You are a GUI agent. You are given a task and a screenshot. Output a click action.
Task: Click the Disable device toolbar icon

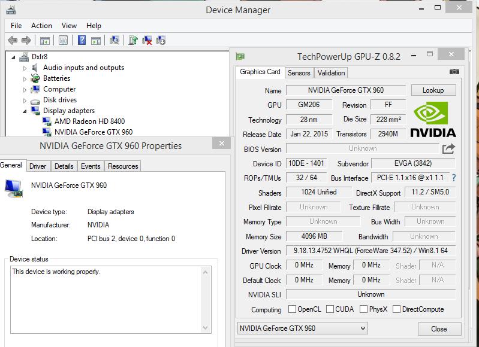tap(161, 40)
